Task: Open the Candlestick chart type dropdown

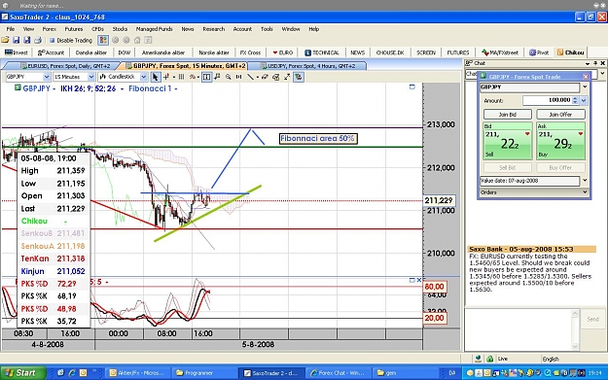Action: pyautogui.click(x=143, y=77)
